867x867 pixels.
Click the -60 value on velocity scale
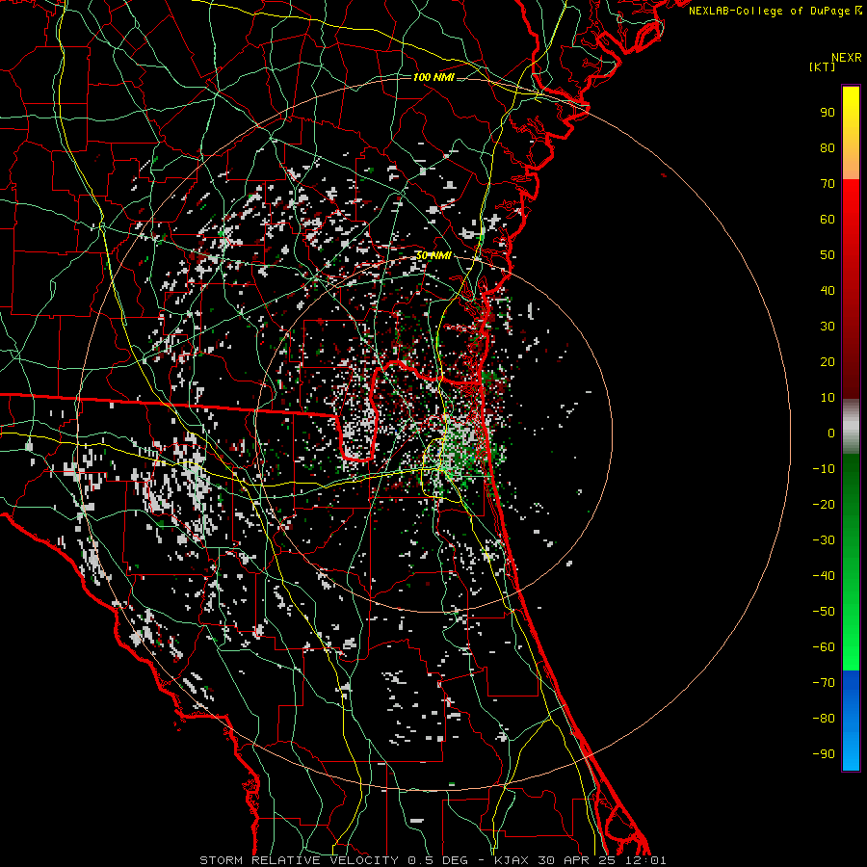click(x=824, y=647)
